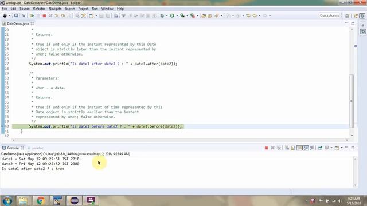Minimize the editor area with minimize button
The height and width of the screenshot is (206, 367).
coord(346,23)
